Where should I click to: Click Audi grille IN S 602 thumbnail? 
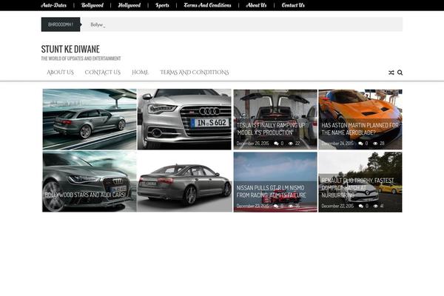pos(184,119)
